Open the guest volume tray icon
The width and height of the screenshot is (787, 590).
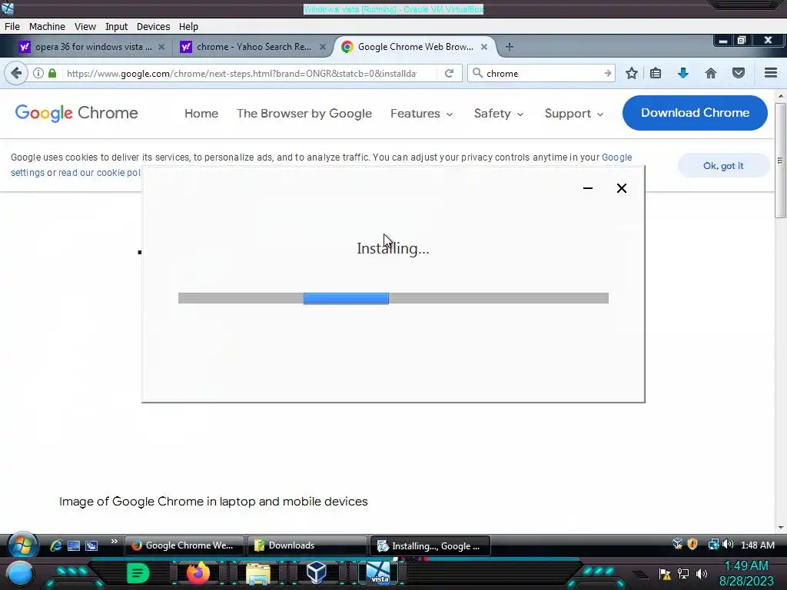(x=728, y=545)
